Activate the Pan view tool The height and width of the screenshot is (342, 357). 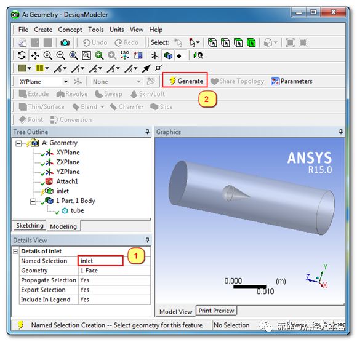[35, 55]
